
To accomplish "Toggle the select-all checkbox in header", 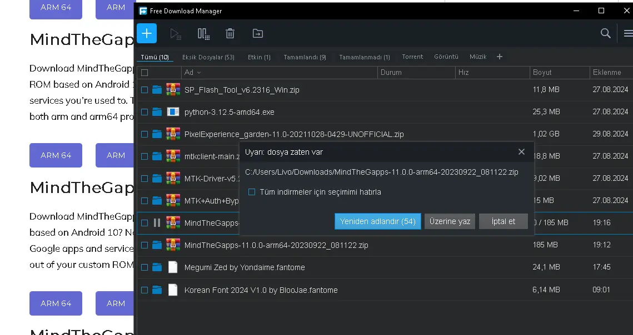I will [144, 73].
